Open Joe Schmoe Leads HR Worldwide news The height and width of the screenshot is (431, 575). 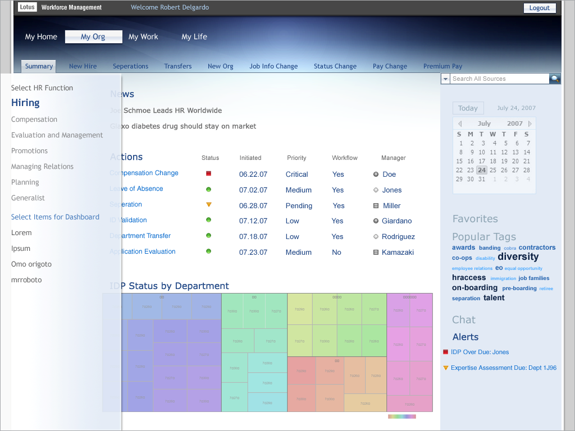tap(166, 111)
